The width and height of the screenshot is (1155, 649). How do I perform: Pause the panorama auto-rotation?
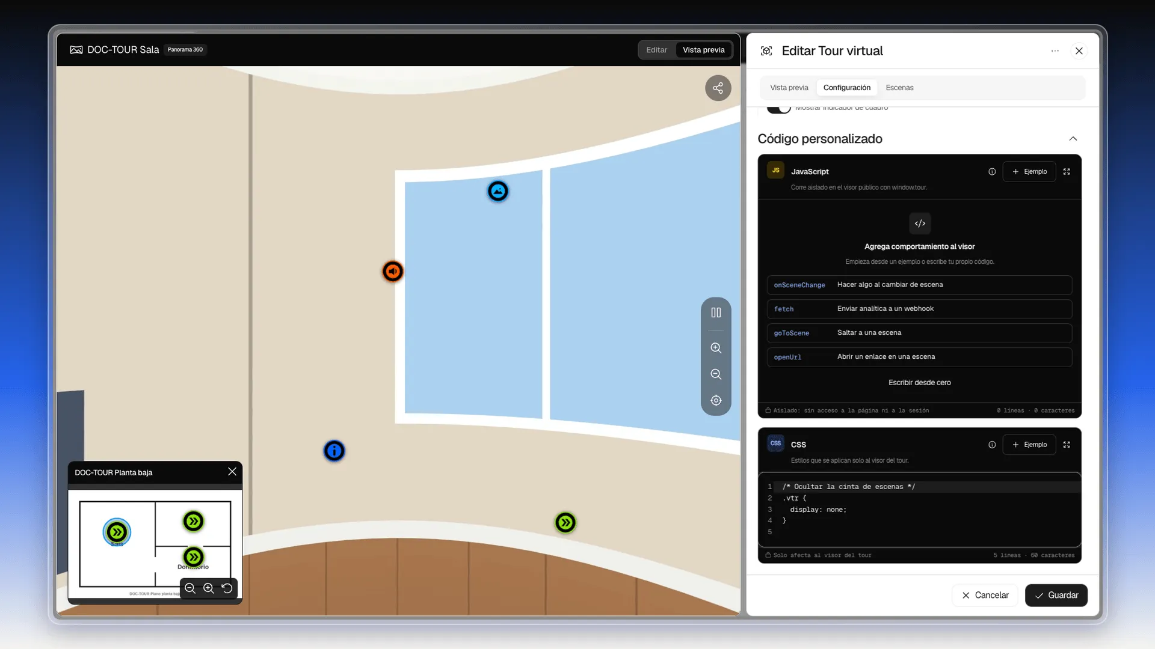716,312
